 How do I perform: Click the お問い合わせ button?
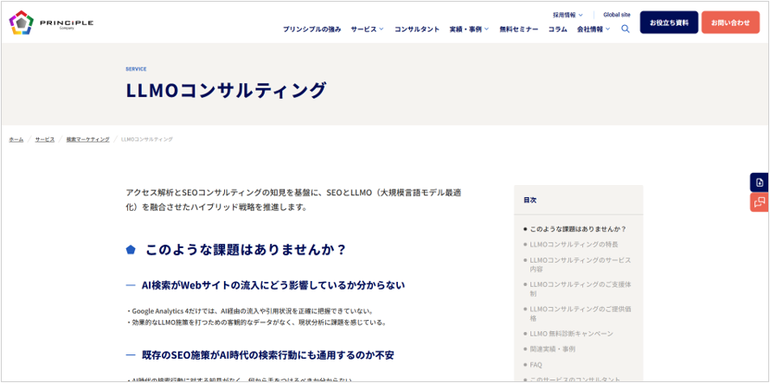[x=730, y=22]
